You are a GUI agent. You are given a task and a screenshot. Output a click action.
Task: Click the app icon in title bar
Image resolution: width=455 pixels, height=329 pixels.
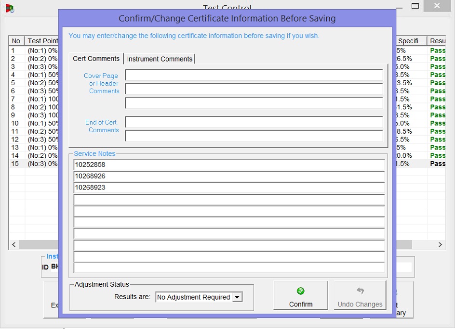(x=9, y=8)
